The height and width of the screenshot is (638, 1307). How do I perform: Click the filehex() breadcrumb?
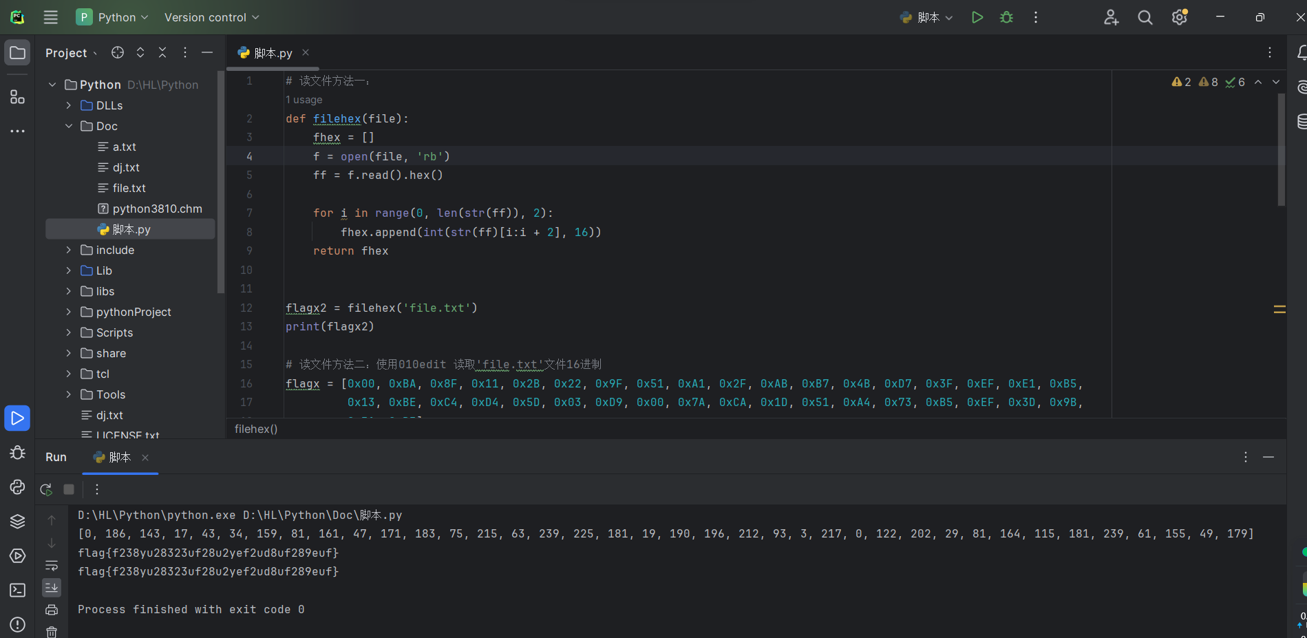pos(256,429)
